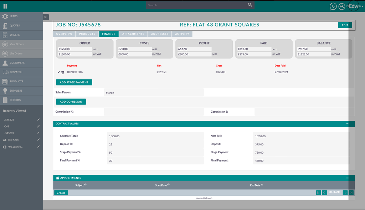Click the Suppliers icon in sidebar
This screenshot has height=210, width=365.
(6, 91)
